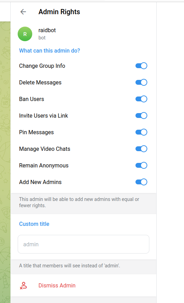Screen dimensions: 184x303
Task: Click the Add New Admins label
Action: click(x=40, y=182)
